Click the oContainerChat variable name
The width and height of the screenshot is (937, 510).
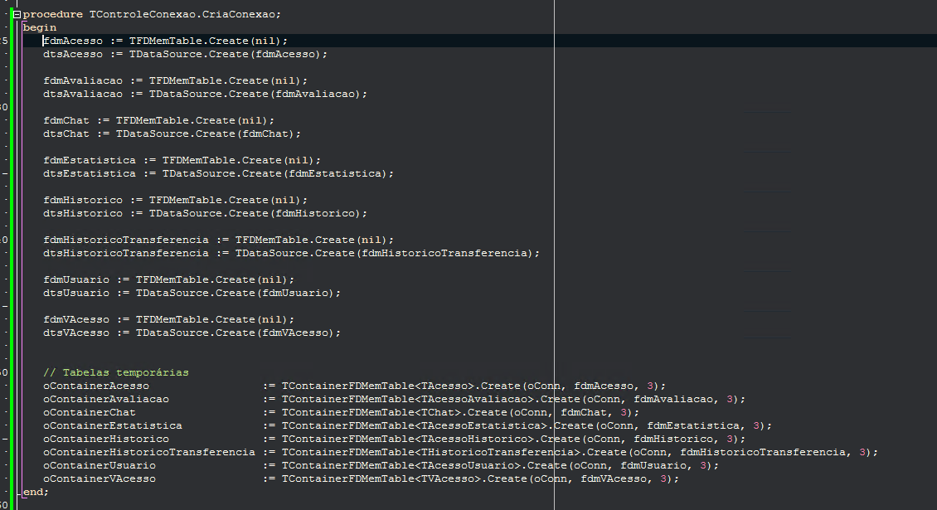[x=90, y=412]
